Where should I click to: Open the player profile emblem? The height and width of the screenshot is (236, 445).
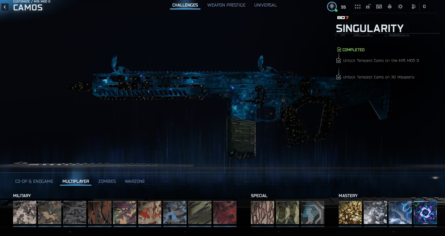pyautogui.click(x=332, y=7)
